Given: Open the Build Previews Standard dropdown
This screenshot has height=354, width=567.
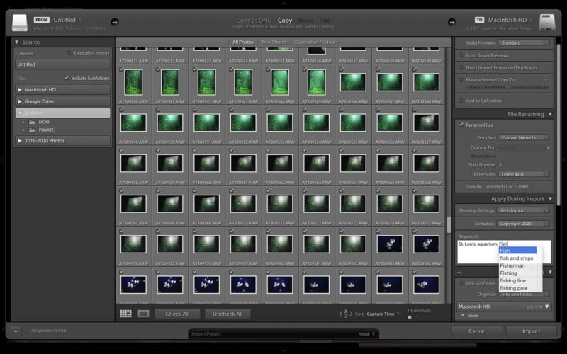Looking at the screenshot, I should (524, 42).
